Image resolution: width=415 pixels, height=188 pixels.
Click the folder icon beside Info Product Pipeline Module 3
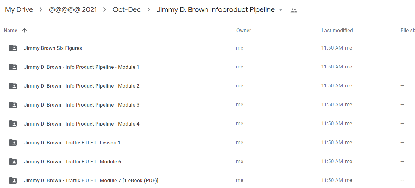point(13,105)
